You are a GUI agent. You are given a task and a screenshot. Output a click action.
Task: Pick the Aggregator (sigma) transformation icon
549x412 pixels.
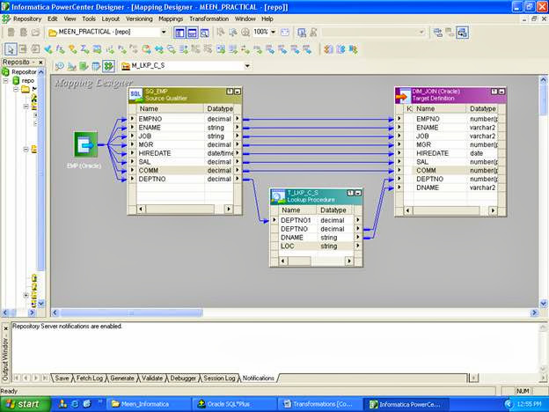click(x=84, y=49)
